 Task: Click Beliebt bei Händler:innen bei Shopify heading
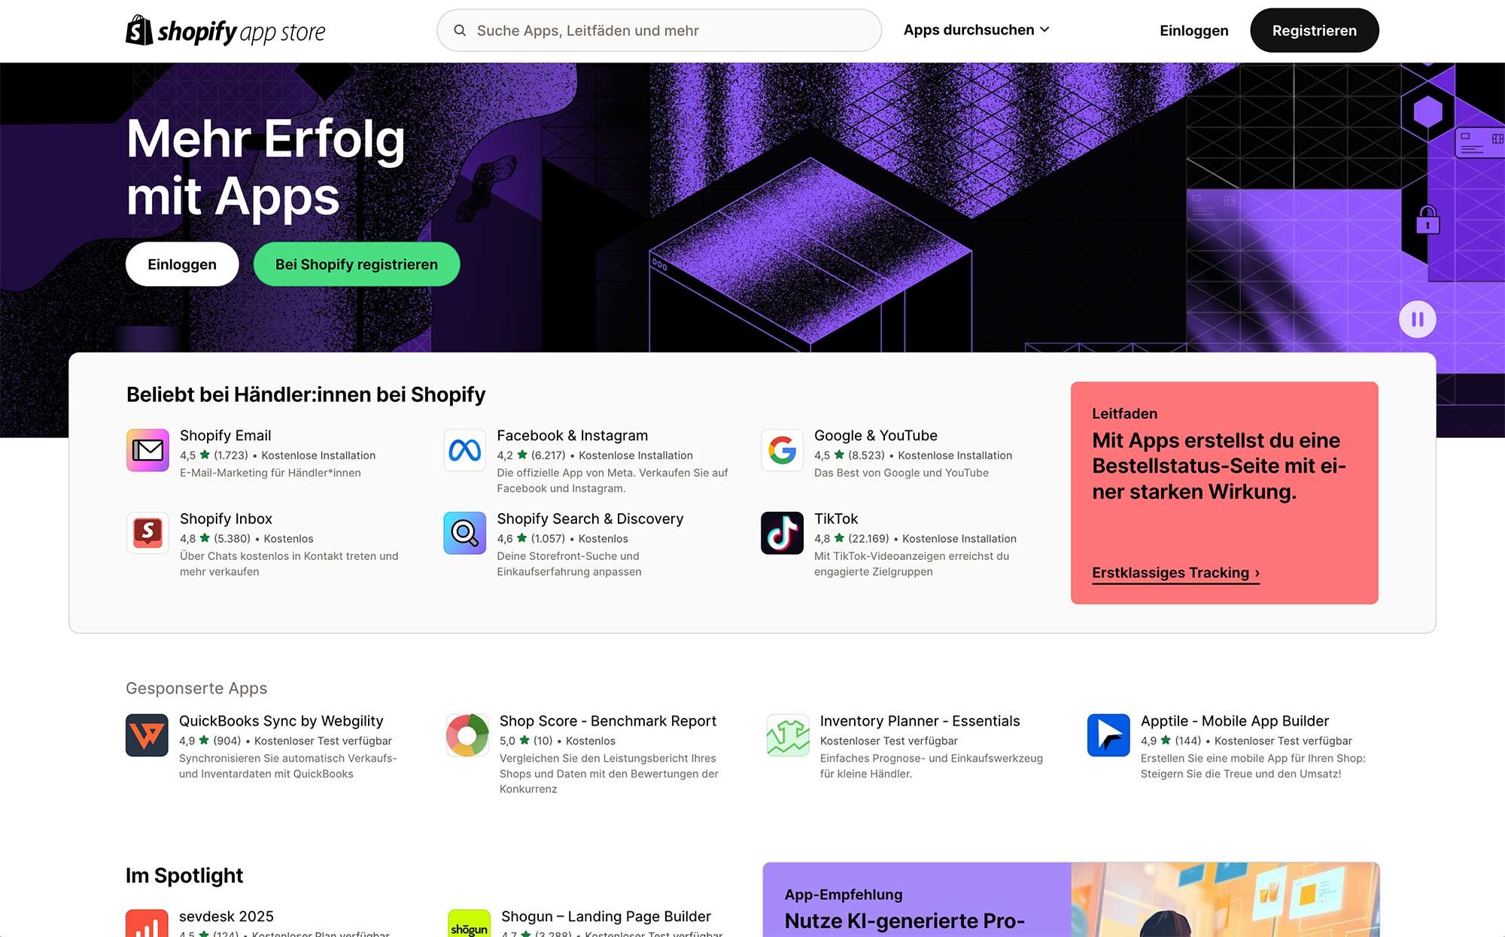(306, 395)
